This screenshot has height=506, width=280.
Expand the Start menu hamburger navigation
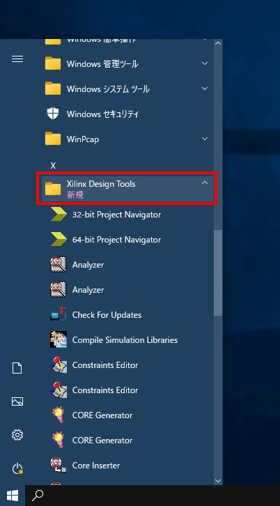tap(17, 59)
